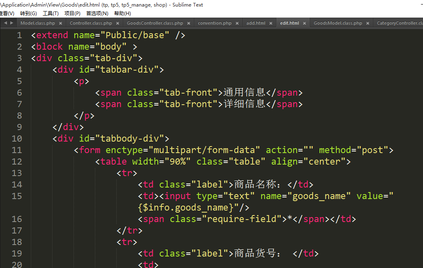Select the CategoryController tab
Screen dimensions: 423x268
pos(399,23)
